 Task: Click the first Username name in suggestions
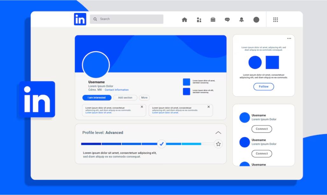tap(259, 115)
